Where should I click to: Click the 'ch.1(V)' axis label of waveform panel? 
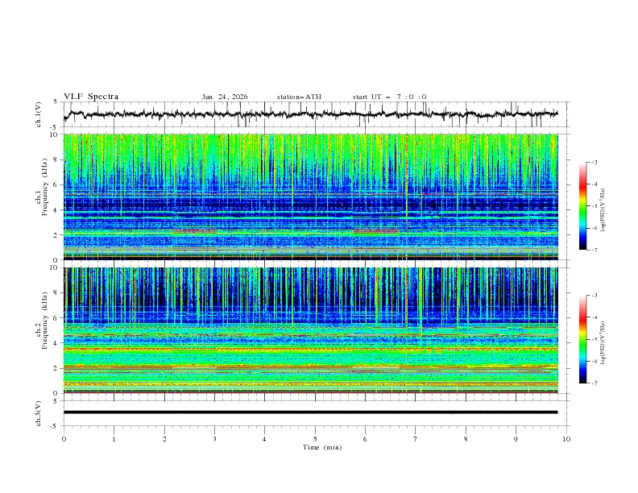[40, 114]
